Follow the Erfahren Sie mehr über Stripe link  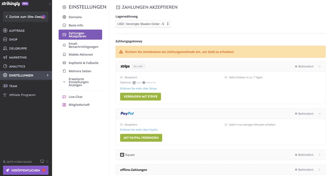[139, 89]
